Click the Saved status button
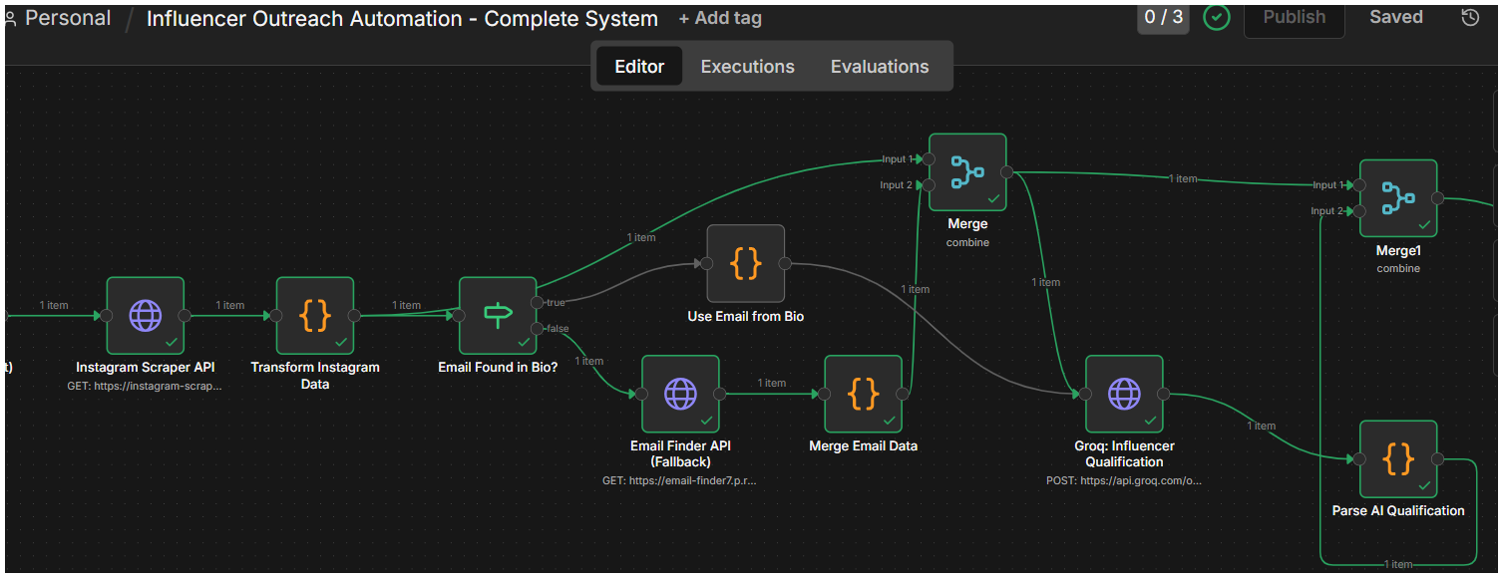The image size is (1503, 578). (1396, 17)
